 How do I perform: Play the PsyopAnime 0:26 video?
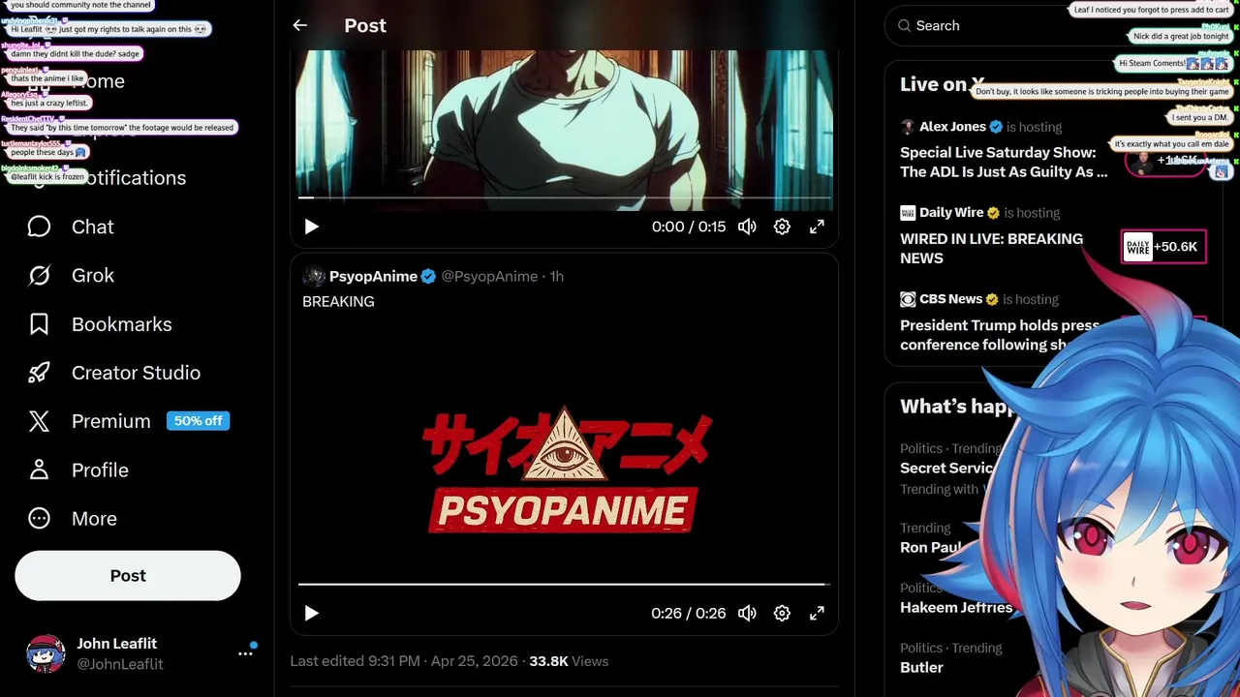click(x=311, y=613)
